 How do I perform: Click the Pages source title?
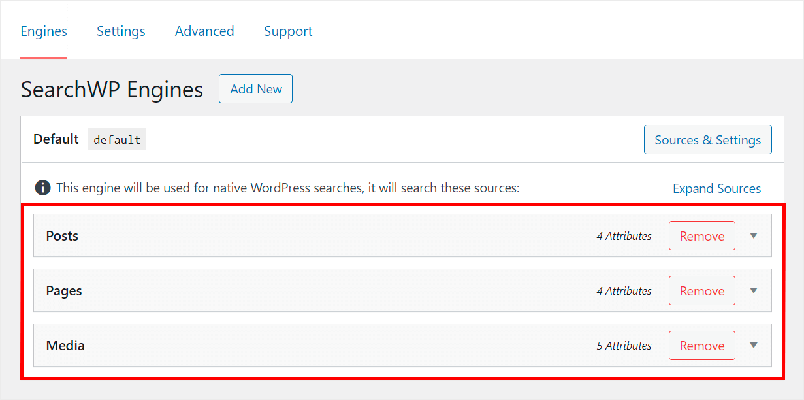(x=64, y=291)
